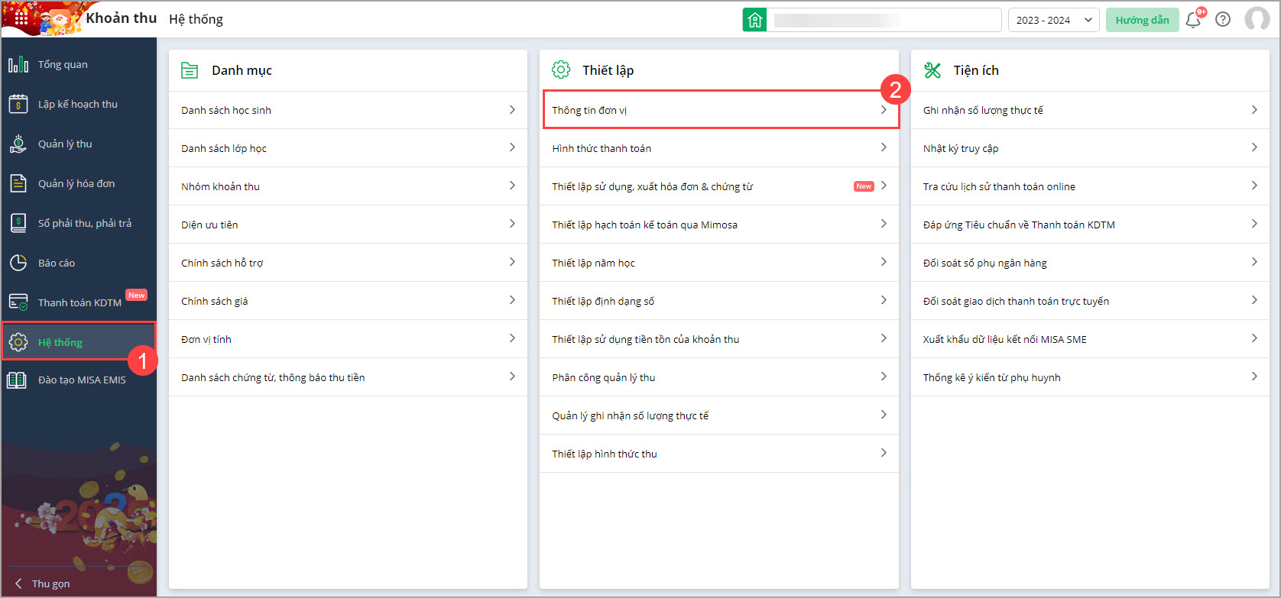Open the school year 2023 - 2024 dropdown

tap(1053, 20)
